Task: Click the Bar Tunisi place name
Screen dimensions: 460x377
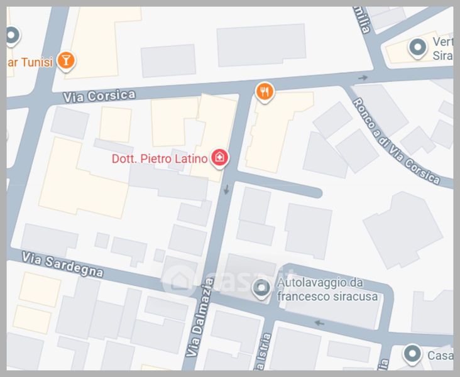Action: [30, 62]
